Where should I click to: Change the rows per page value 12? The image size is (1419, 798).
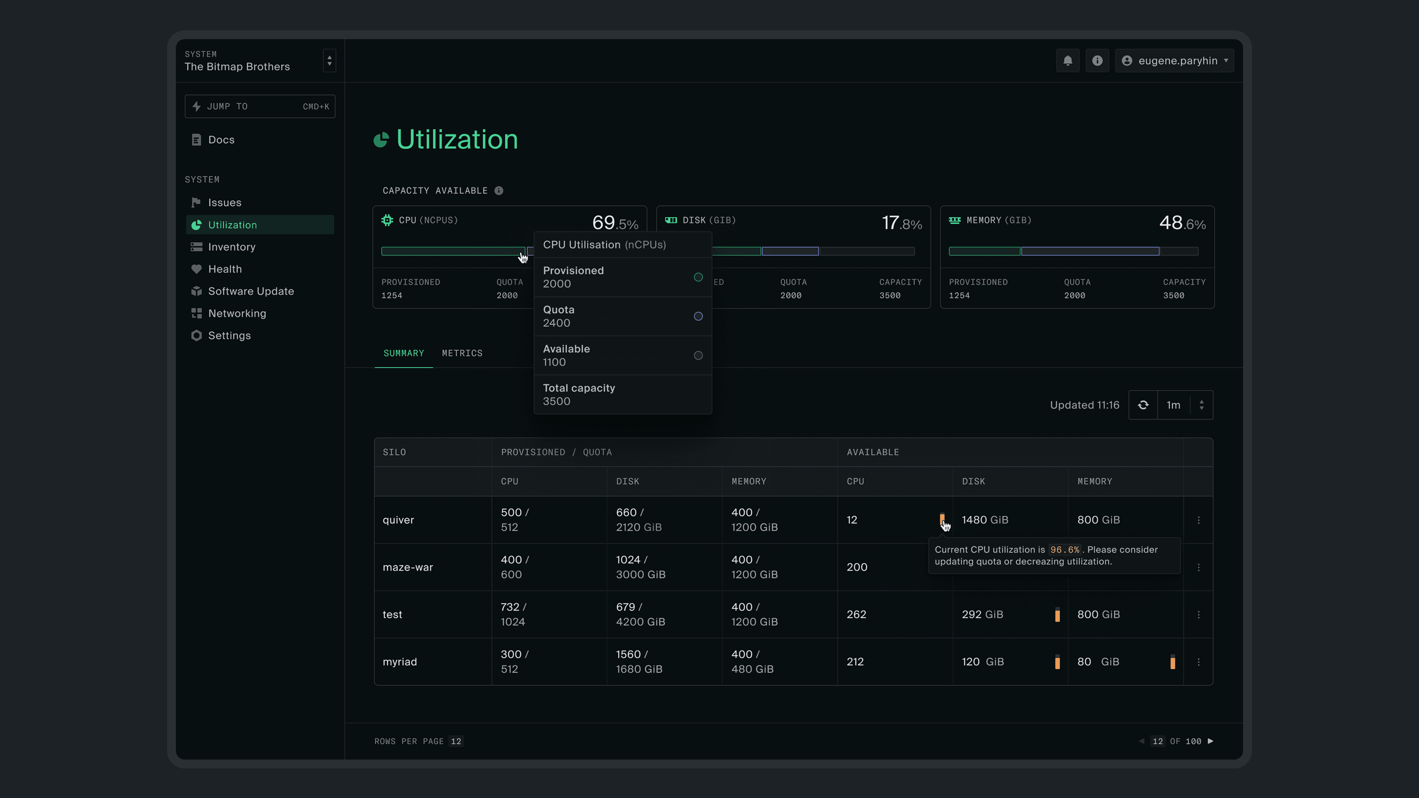(x=456, y=741)
